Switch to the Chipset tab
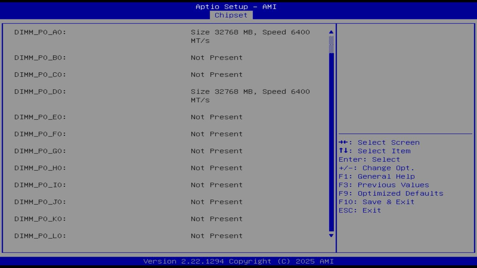The image size is (477, 268). [x=231, y=15]
